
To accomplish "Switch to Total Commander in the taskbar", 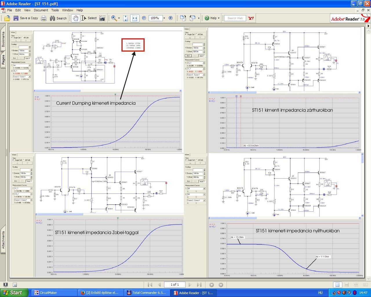I will (x=148, y=293).
